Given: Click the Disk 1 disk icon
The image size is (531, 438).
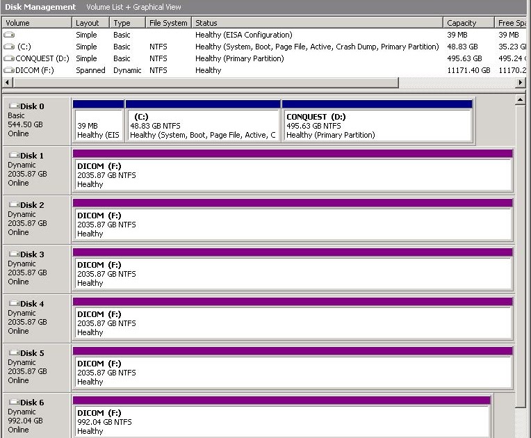Looking at the screenshot, I should click(x=14, y=155).
